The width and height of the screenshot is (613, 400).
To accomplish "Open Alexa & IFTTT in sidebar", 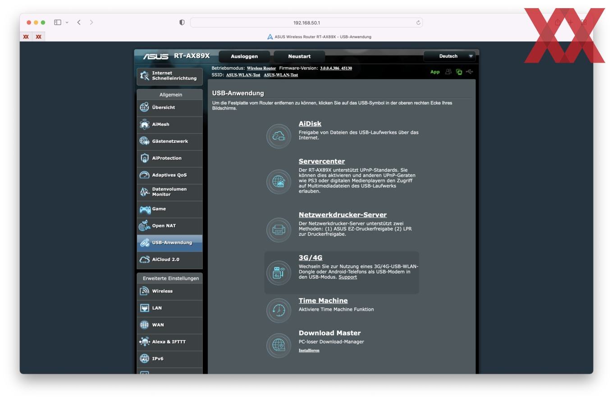I will click(169, 342).
